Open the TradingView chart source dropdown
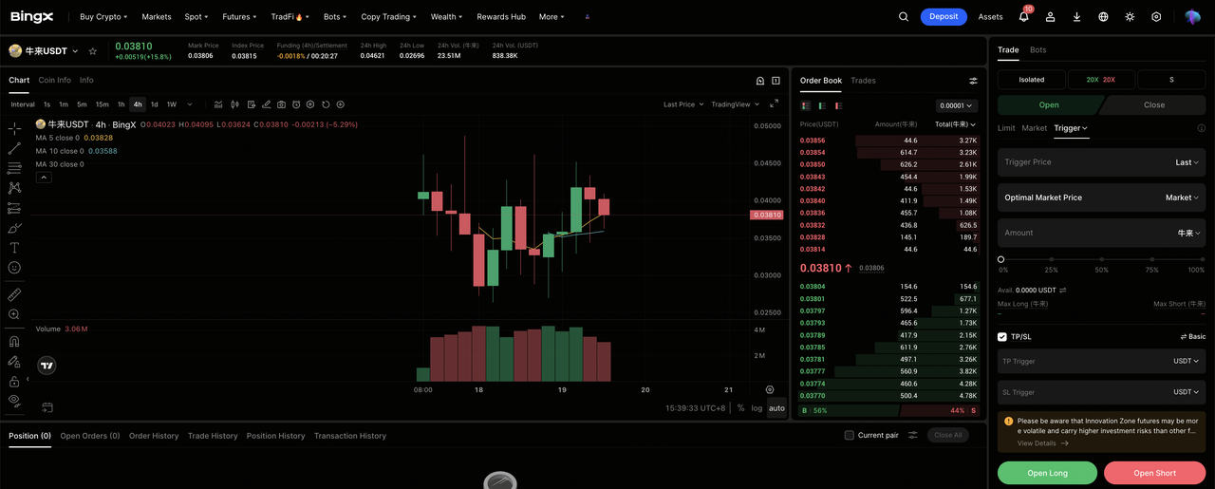Viewport: 1215px width, 489px height. 735,104
